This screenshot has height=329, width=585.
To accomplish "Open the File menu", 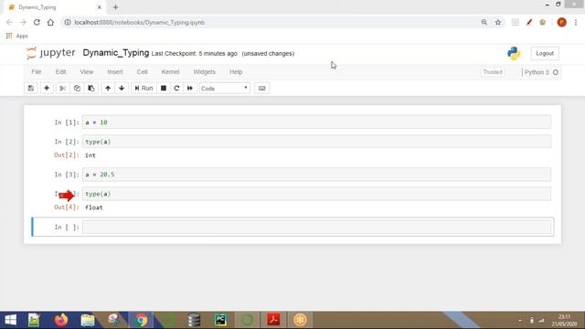I will point(37,71).
